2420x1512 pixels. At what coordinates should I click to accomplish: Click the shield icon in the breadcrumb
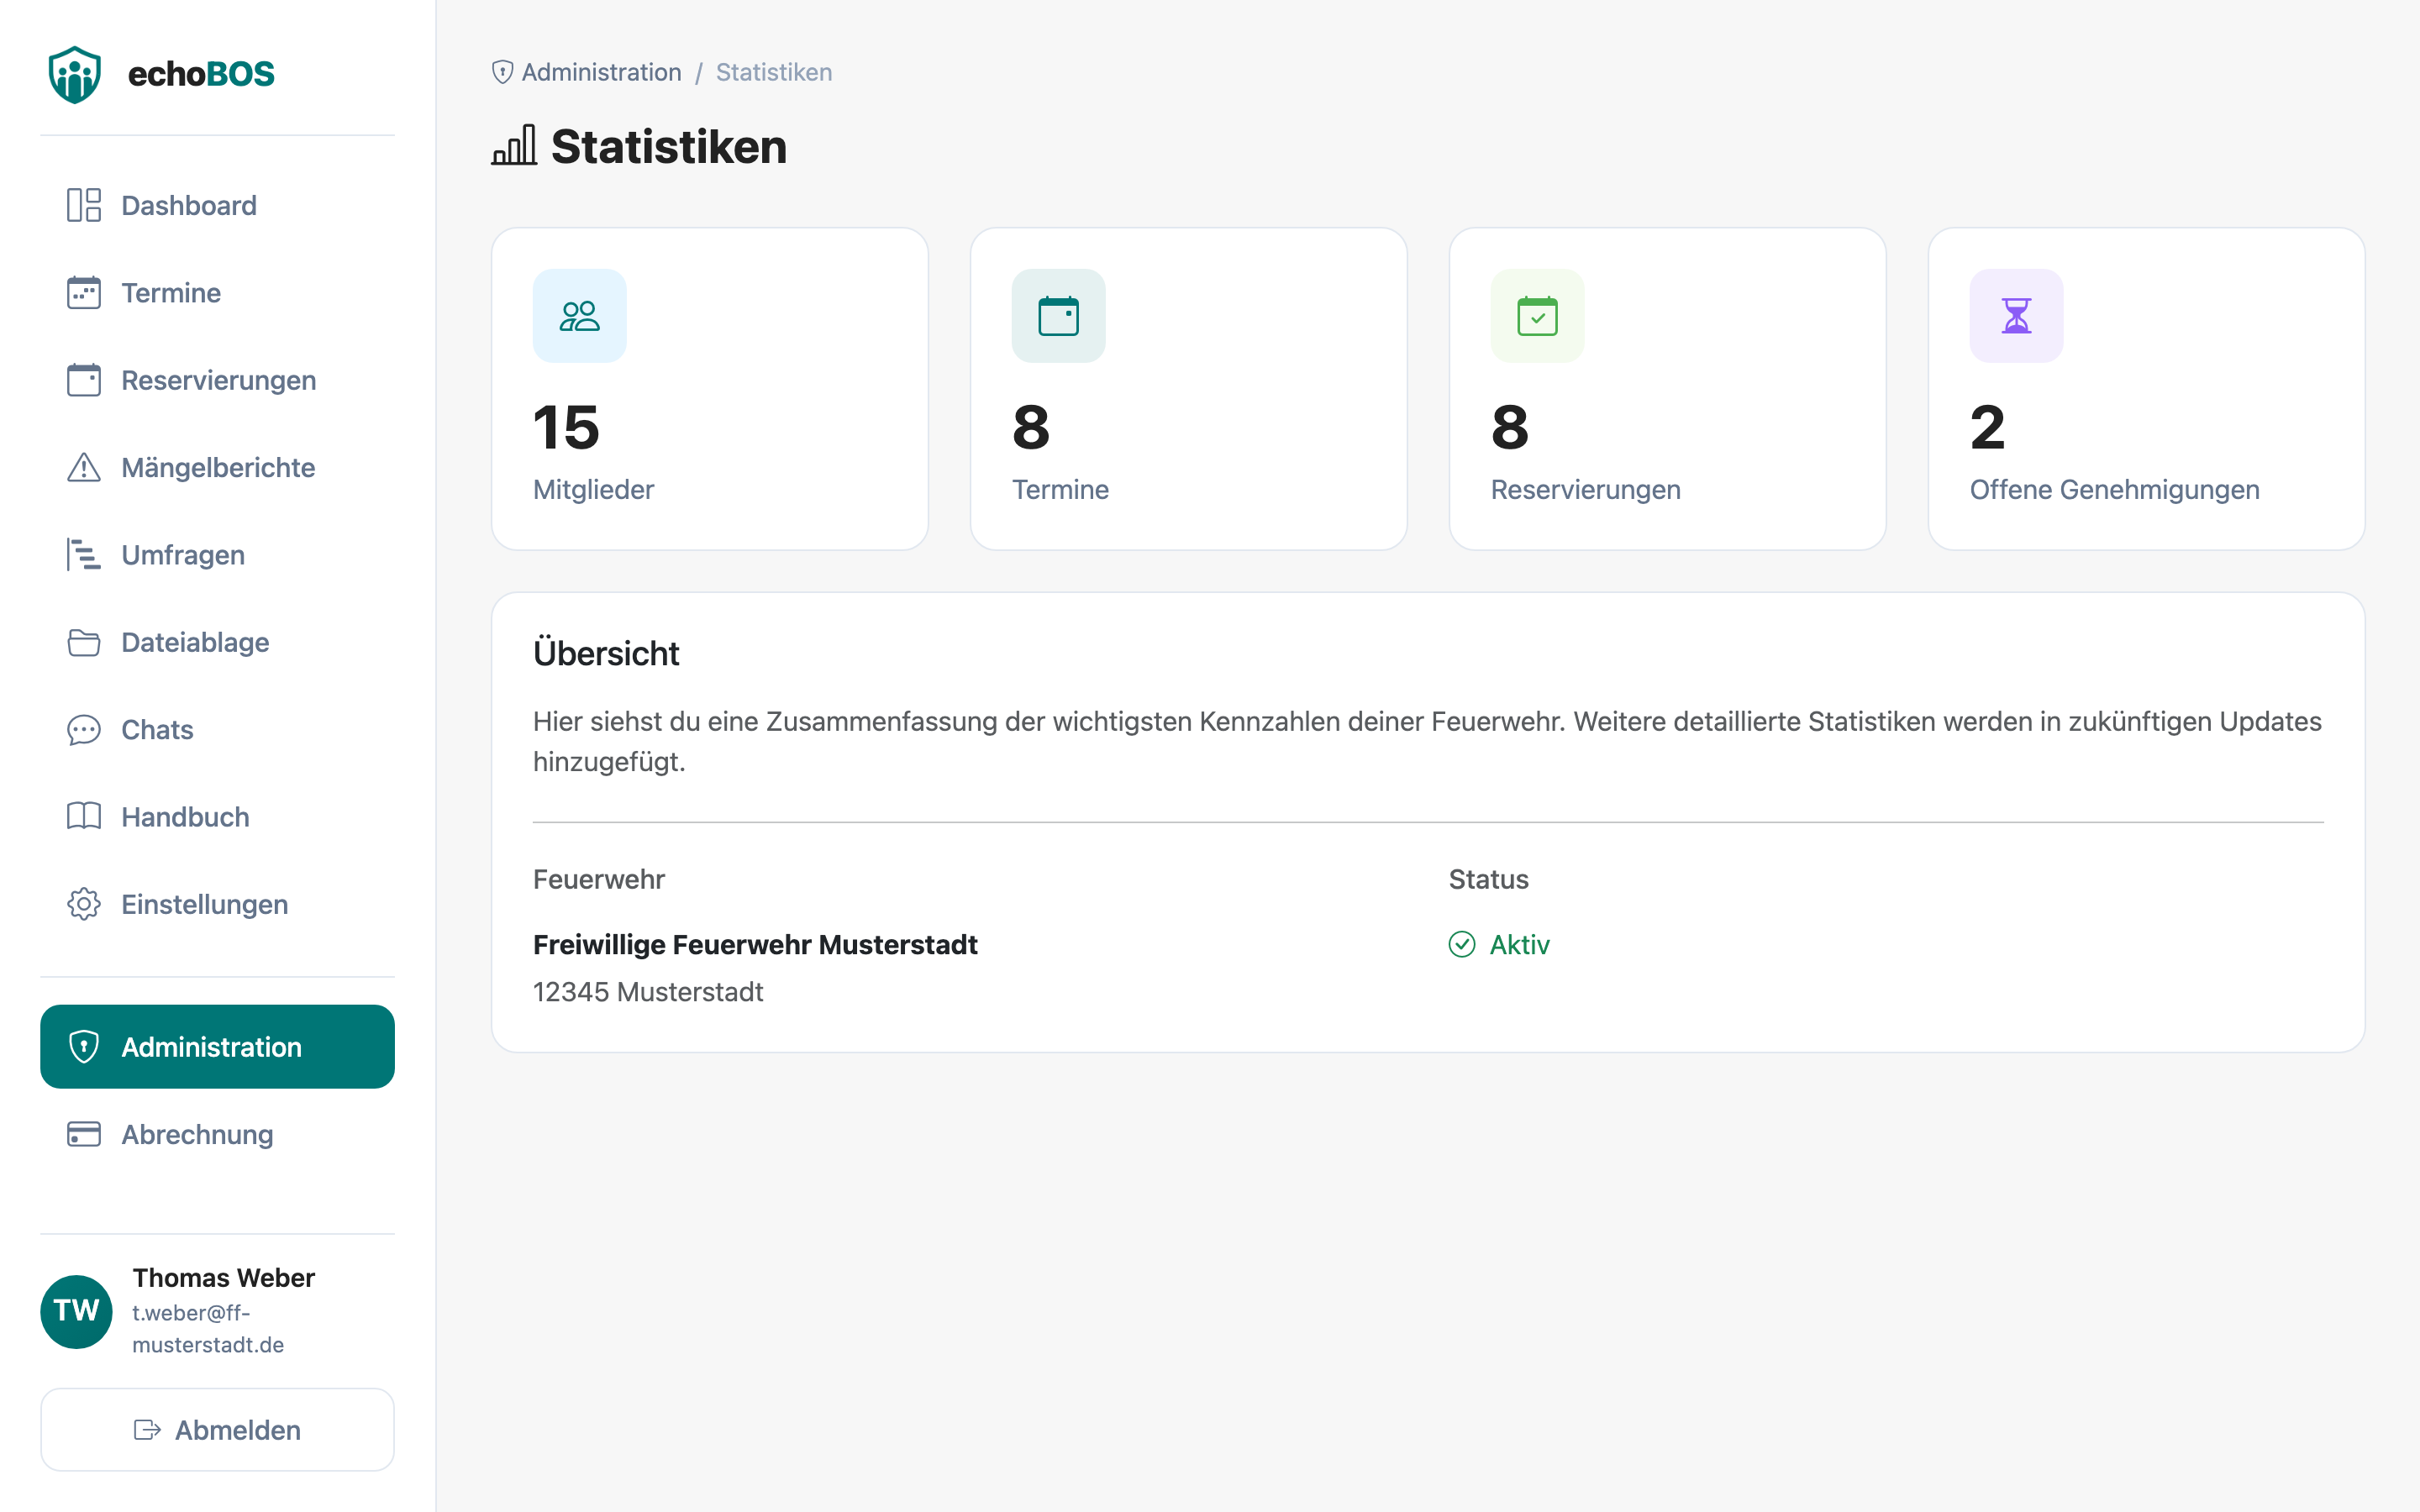503,72
